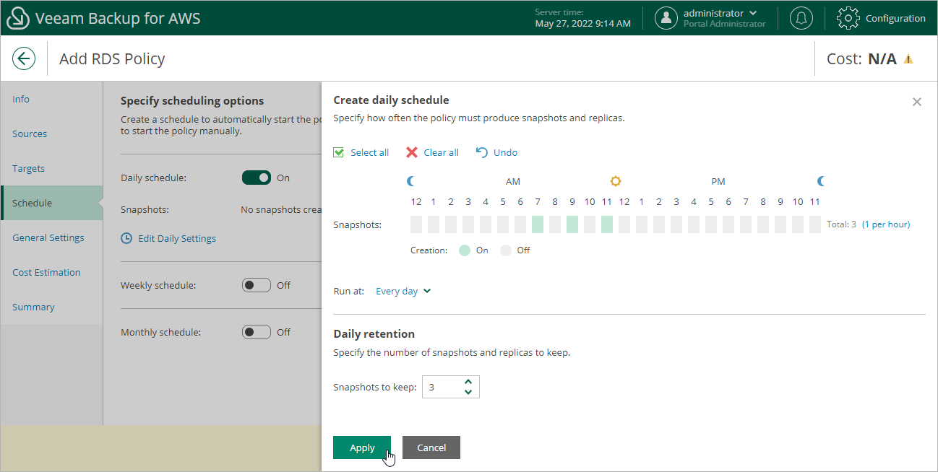The width and height of the screenshot is (938, 472).
Task: Enable the Weekly schedule toggle
Action: click(x=257, y=285)
